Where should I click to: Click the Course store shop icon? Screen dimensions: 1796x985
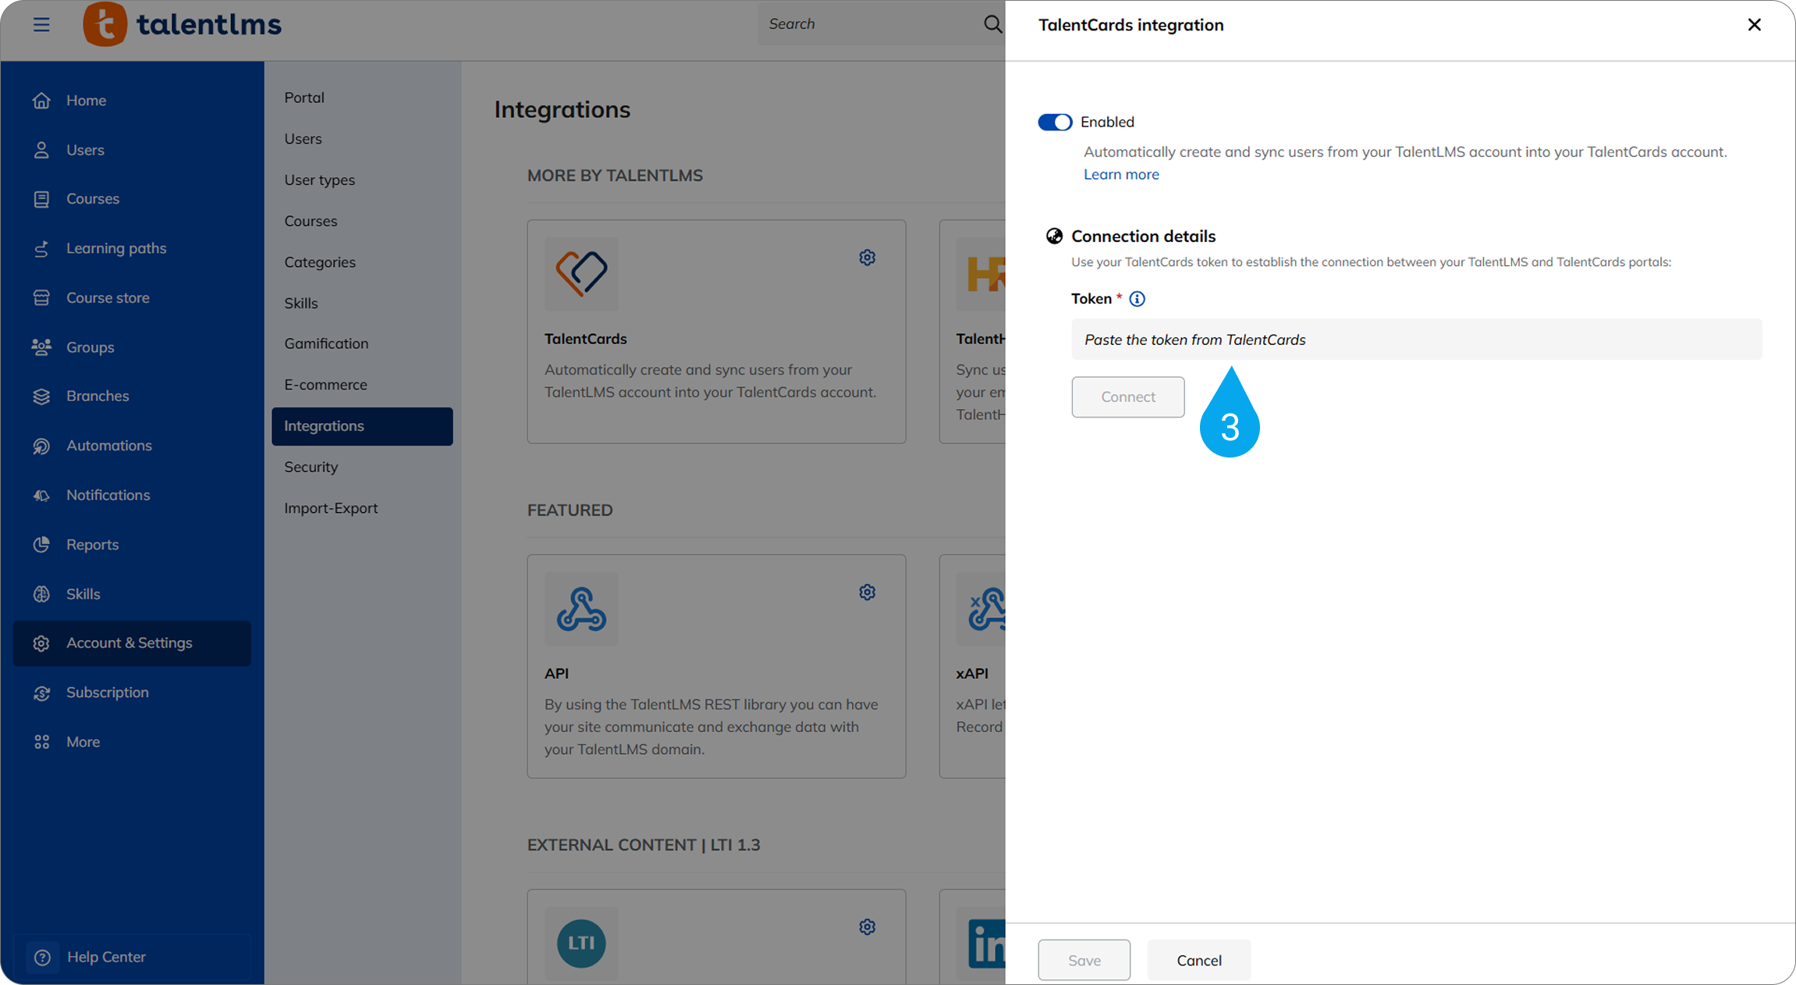click(41, 298)
